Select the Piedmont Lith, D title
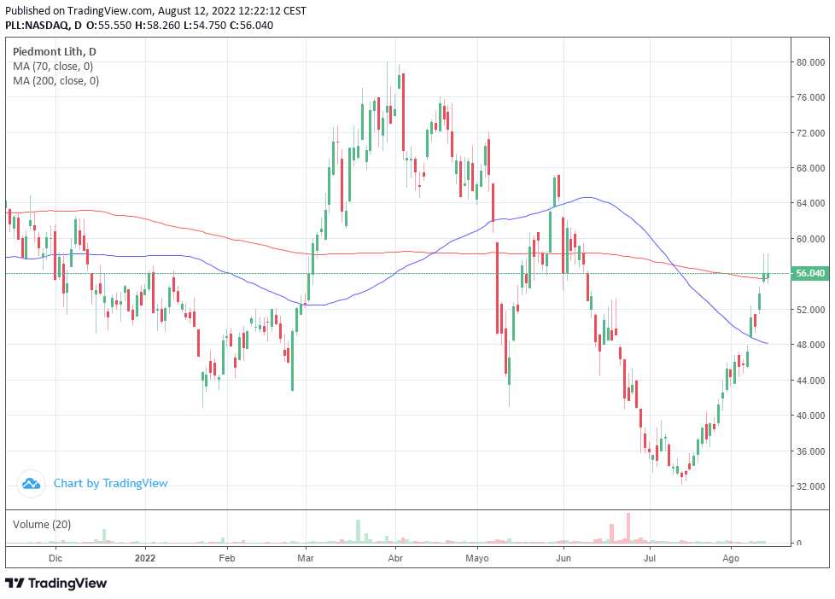The height and width of the screenshot is (599, 835). (x=55, y=52)
